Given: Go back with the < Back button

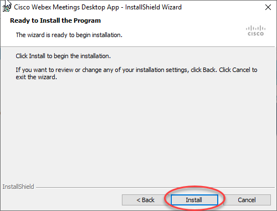Looking at the screenshot, I should click(x=145, y=200).
